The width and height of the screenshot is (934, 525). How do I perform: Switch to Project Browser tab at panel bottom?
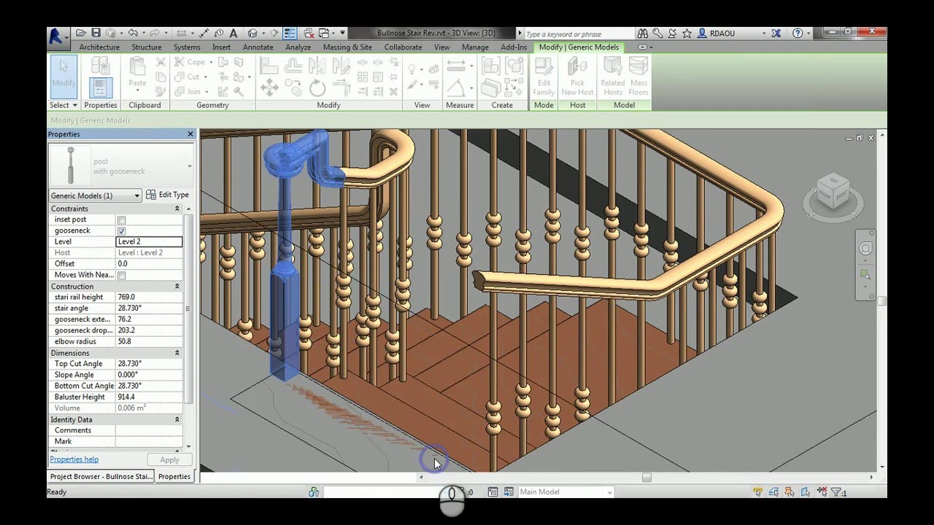point(101,477)
